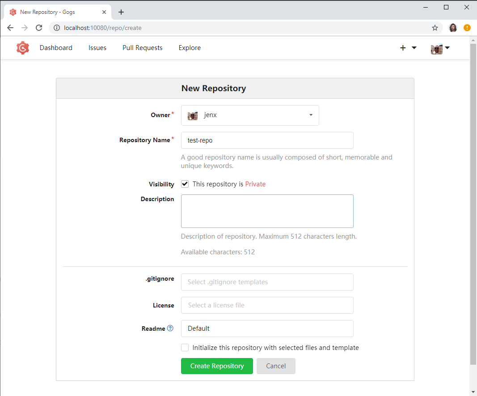Click the Gogs logo icon
Viewport: 477px width, 396px height.
pos(22,48)
